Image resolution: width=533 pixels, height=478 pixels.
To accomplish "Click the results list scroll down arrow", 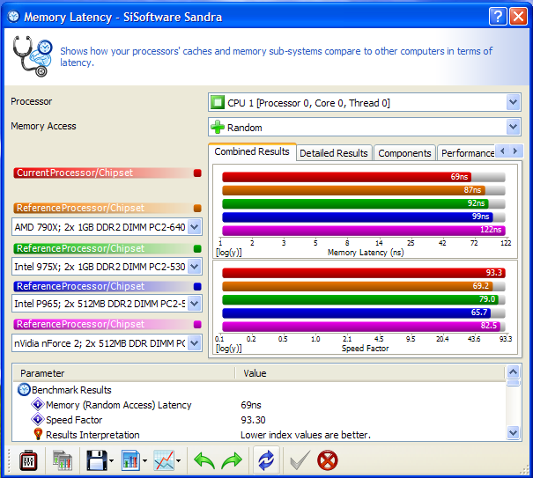I will (513, 433).
